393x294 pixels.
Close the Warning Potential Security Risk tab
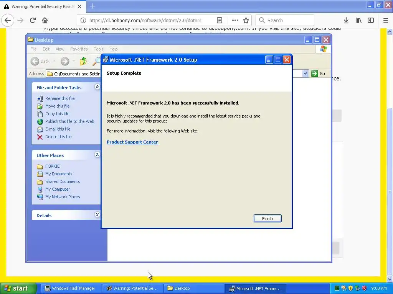[79, 7]
